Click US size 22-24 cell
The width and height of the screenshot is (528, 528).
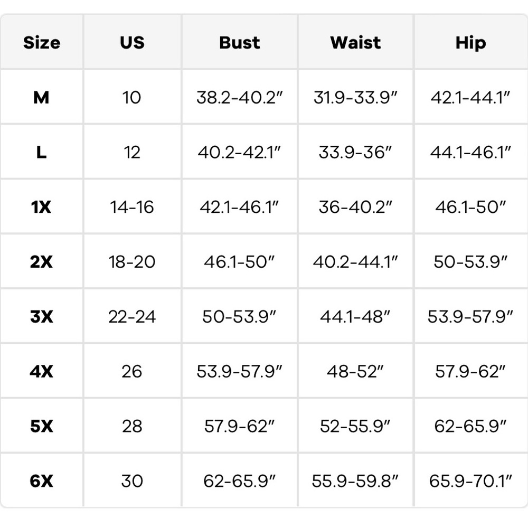point(132,317)
